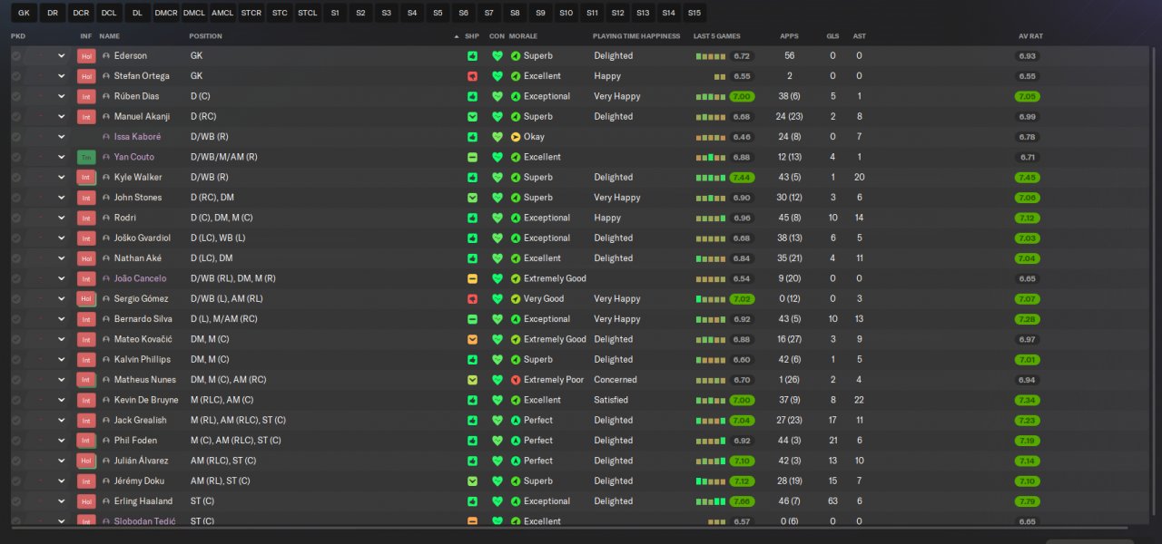
Task: Toggle the picked circle for Phil Foden
Action: (x=16, y=441)
